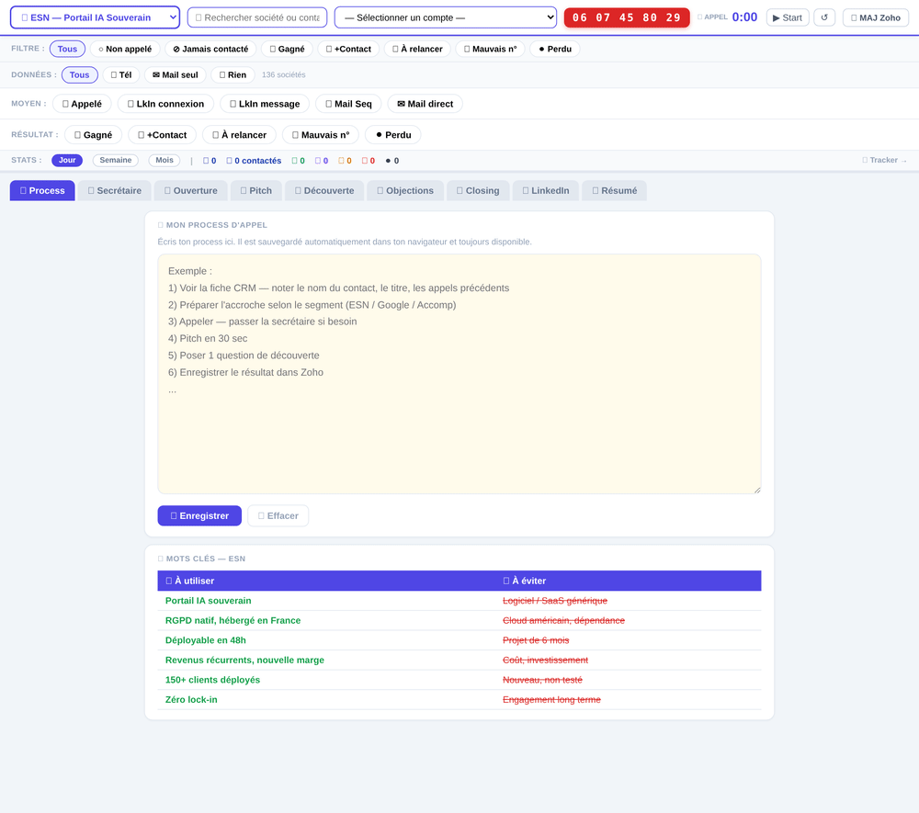The width and height of the screenshot is (919, 813).
Task: Click the 136 sociétés count
Action: [284, 75]
